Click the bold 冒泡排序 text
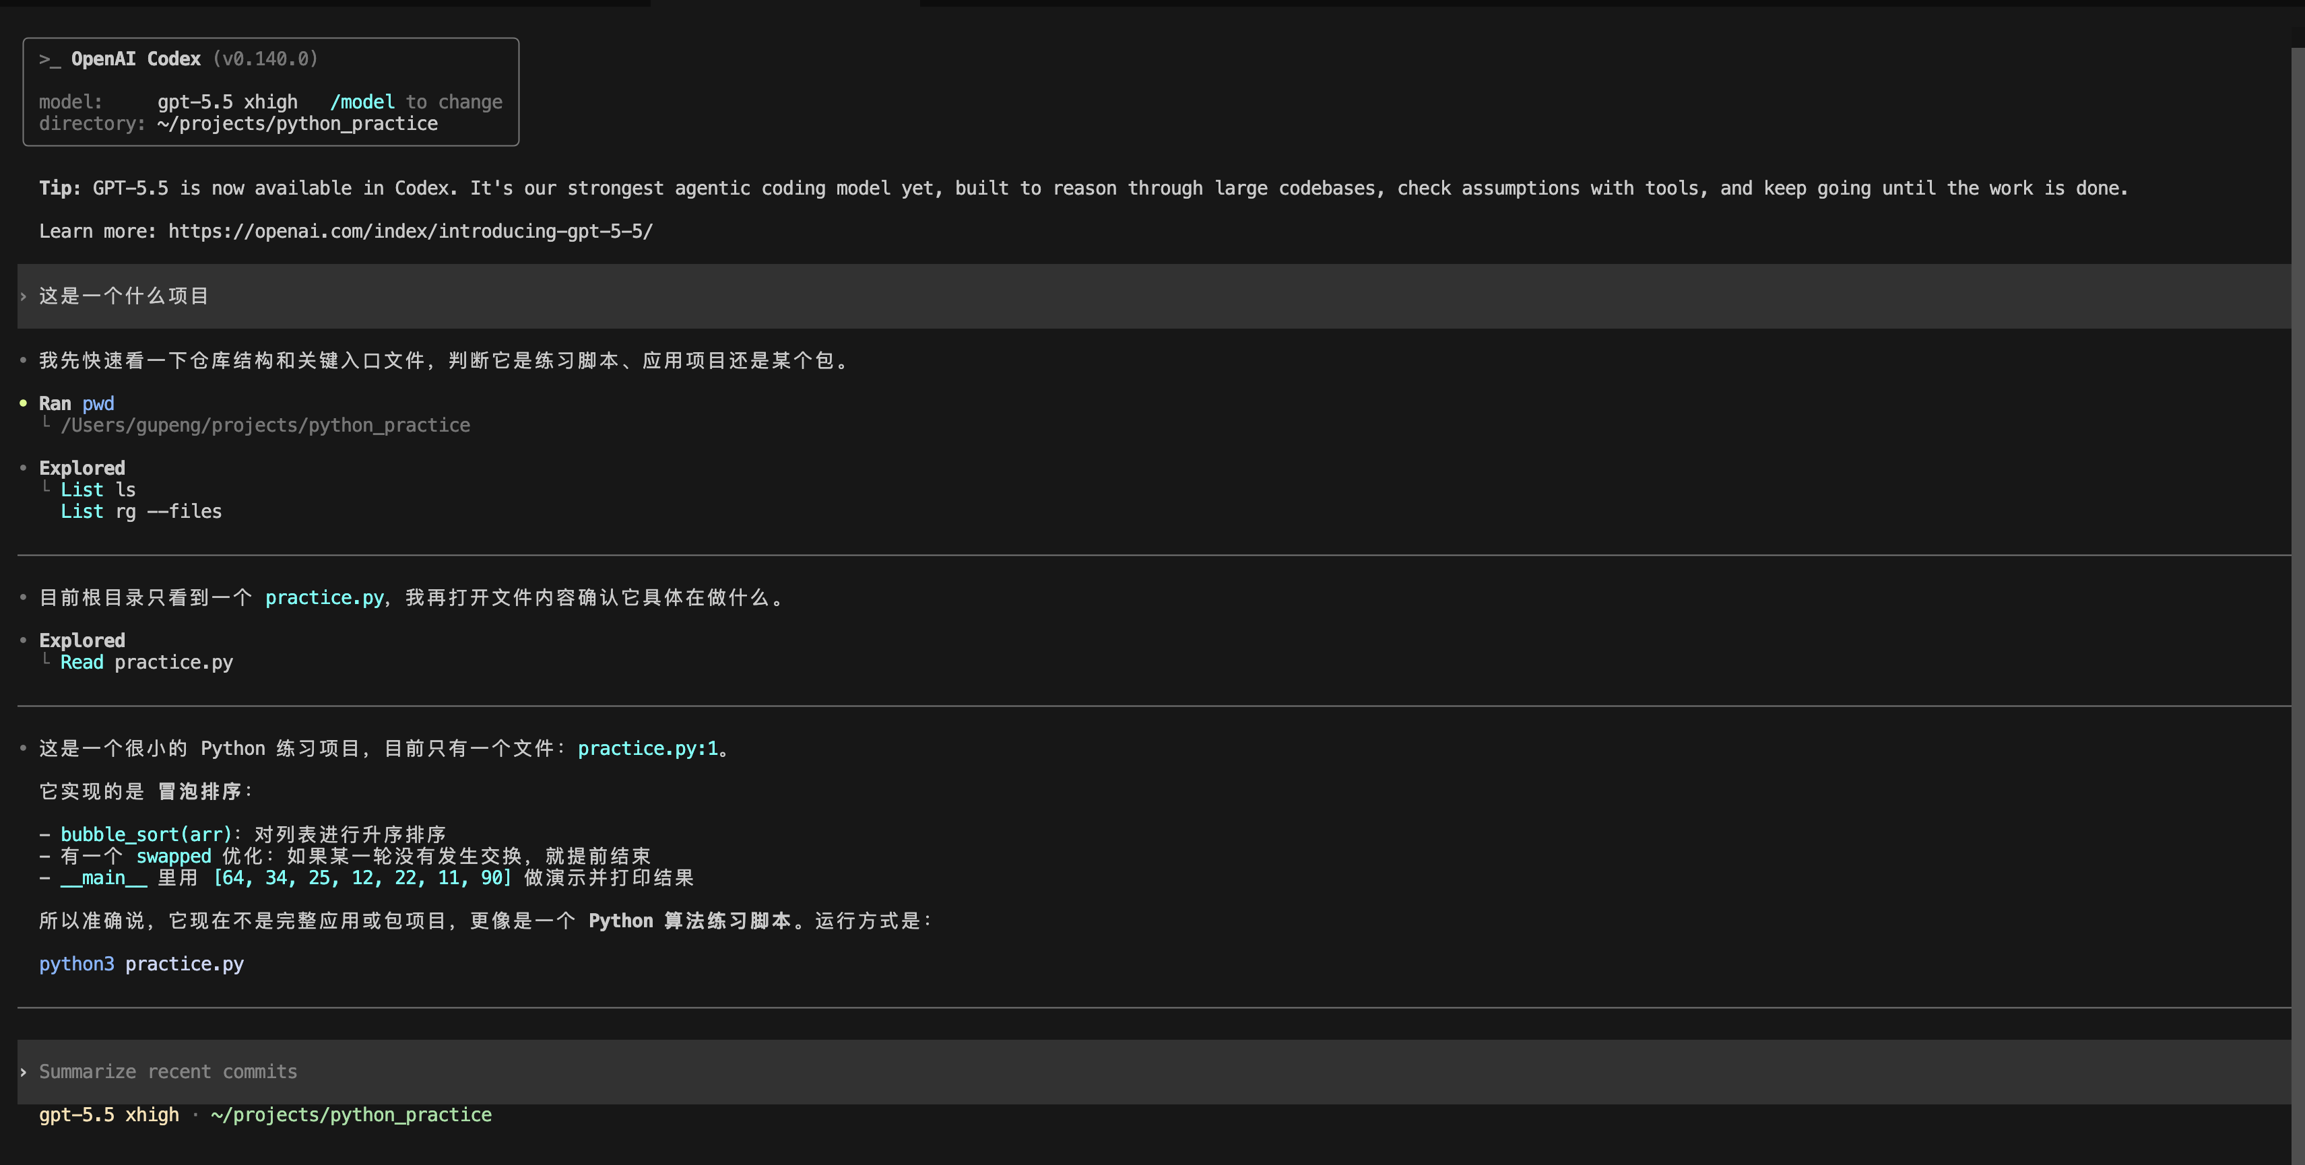 click(199, 791)
